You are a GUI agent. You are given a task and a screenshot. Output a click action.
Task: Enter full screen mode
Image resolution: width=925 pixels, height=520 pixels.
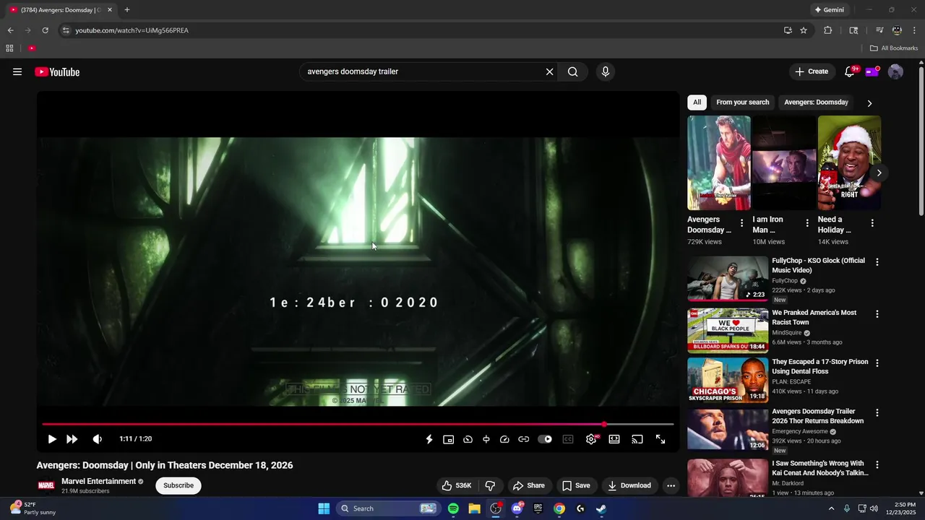pos(661,439)
